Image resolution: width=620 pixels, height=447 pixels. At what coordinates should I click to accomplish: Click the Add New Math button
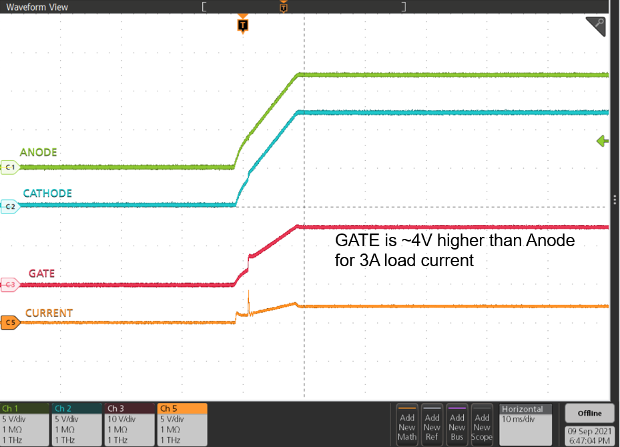407,425
